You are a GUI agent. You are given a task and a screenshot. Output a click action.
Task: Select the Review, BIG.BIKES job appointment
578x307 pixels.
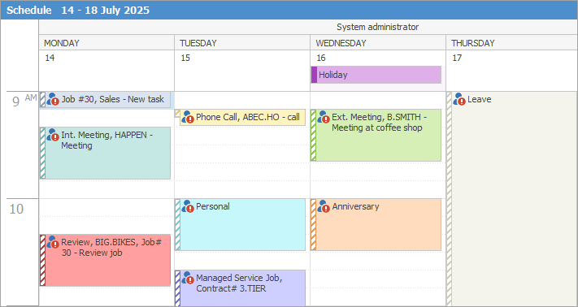coord(105,260)
